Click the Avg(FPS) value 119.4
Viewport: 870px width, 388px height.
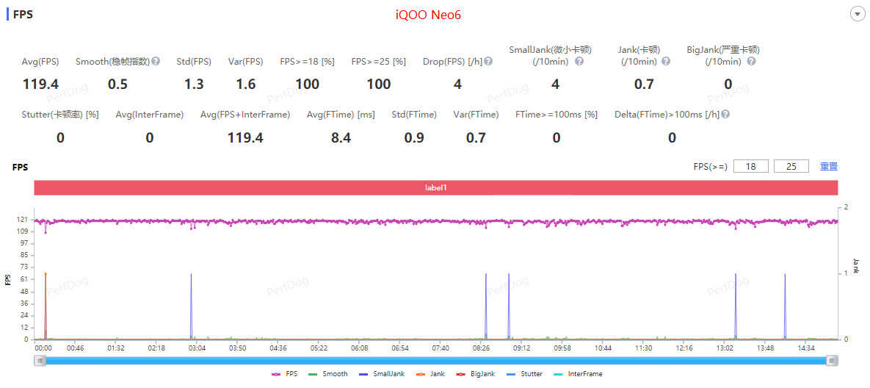(x=40, y=85)
